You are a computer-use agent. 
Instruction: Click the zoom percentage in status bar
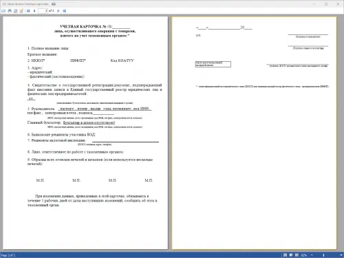[x=304, y=255]
